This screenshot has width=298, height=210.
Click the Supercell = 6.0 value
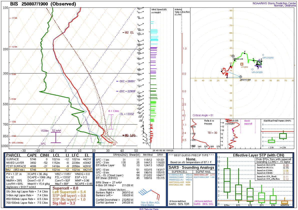pyautogui.click(x=65, y=188)
